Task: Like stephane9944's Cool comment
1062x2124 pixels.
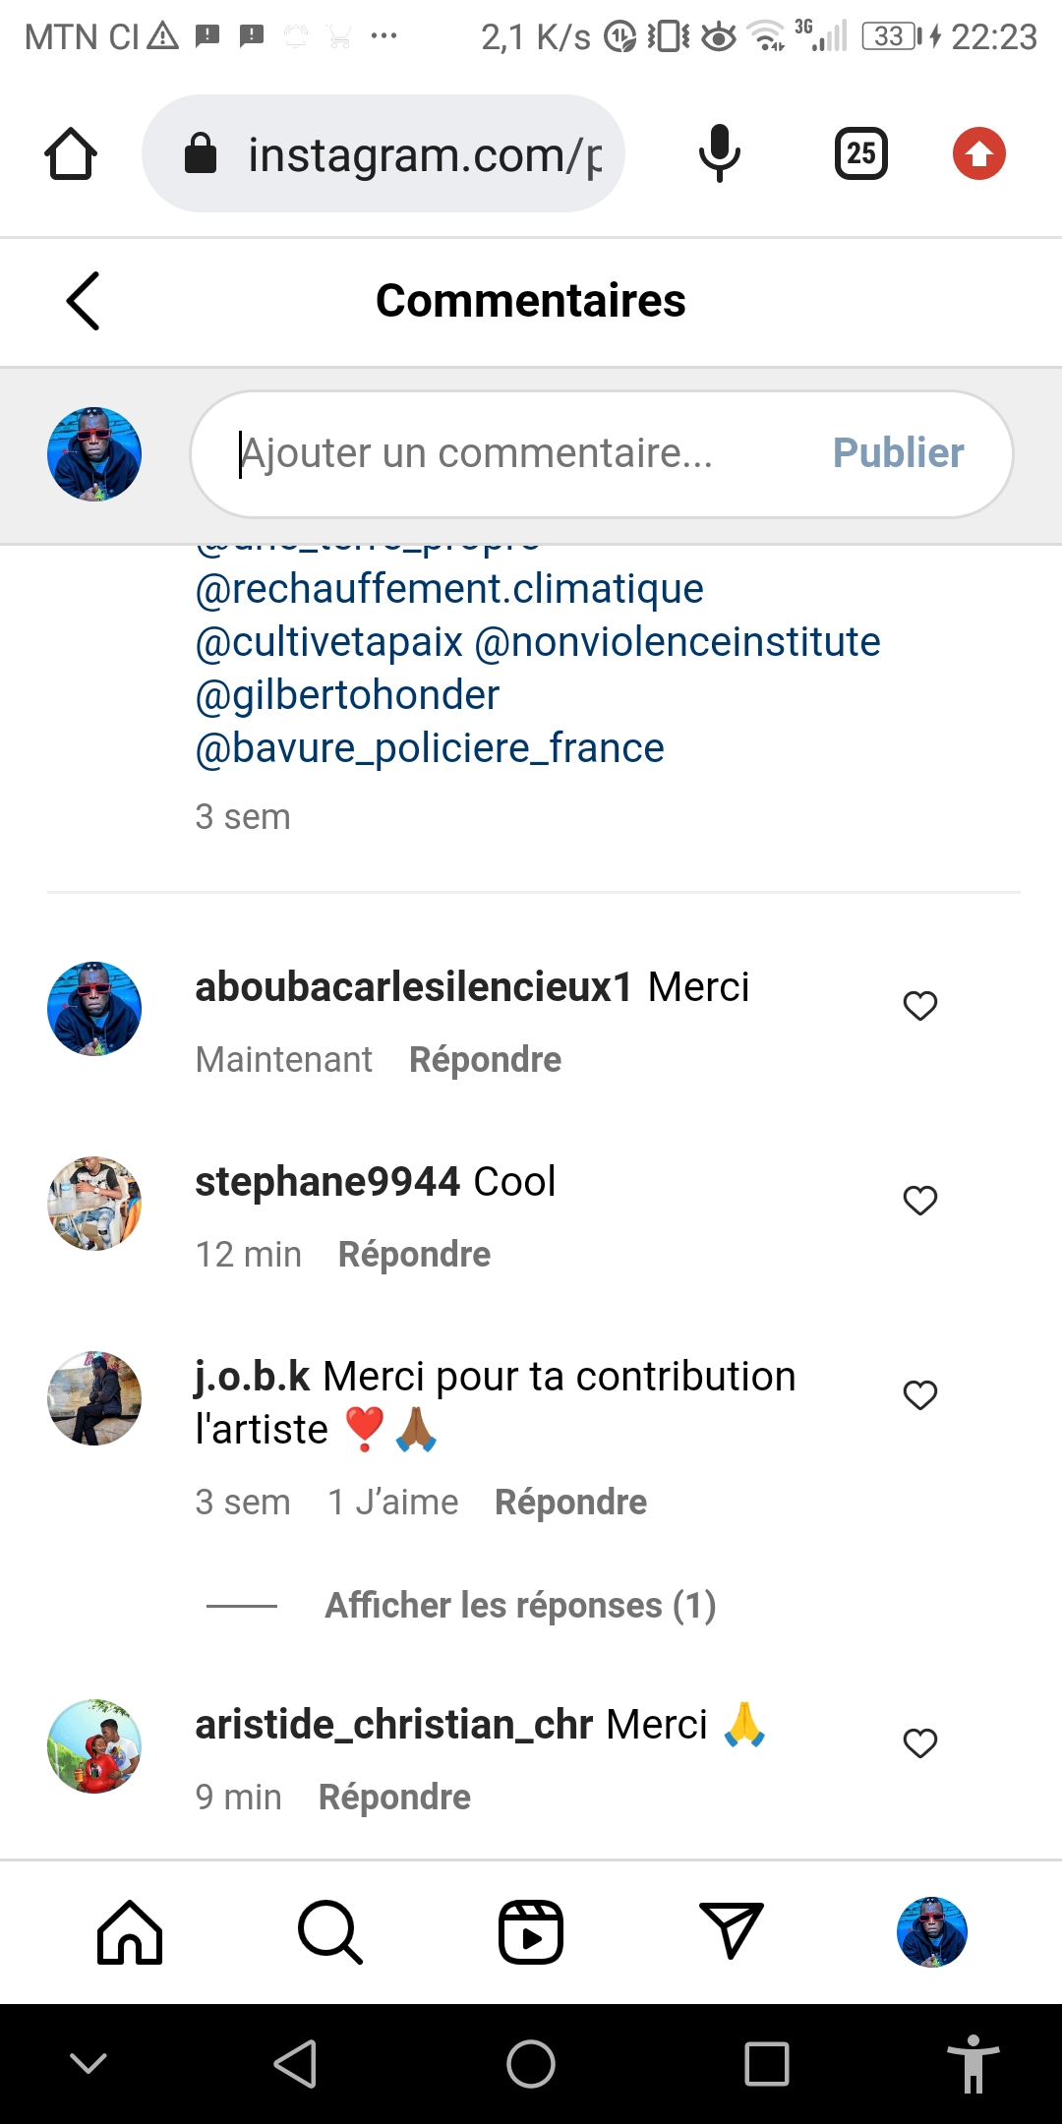Action: pos(920,1201)
